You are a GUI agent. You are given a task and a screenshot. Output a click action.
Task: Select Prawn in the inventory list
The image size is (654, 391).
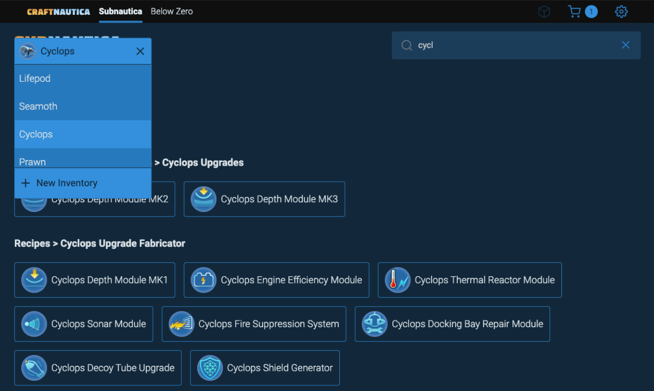(x=83, y=158)
